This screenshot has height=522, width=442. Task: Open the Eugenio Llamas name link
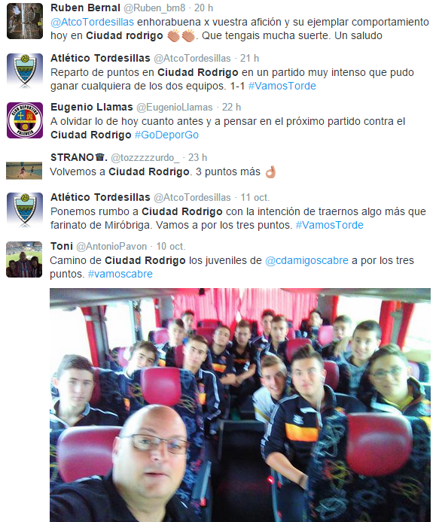click(x=92, y=107)
